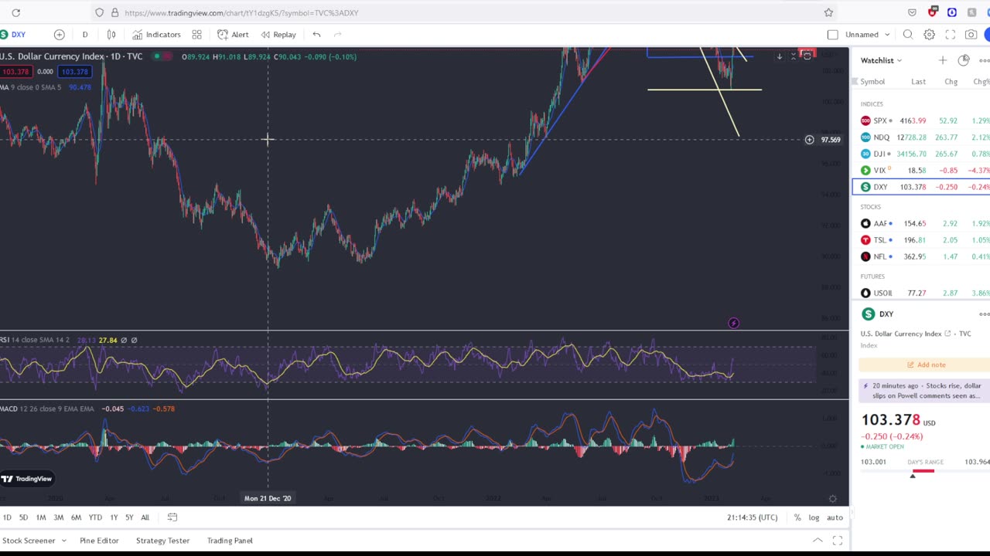Open the Pine Editor tab

99,541
